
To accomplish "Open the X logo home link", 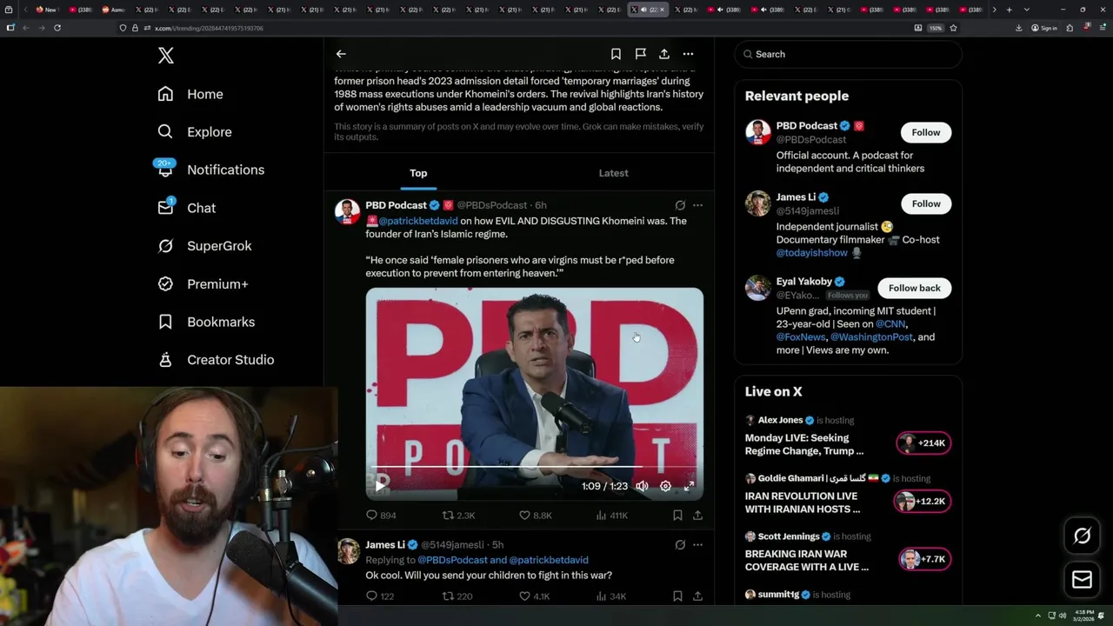I will pyautogui.click(x=166, y=56).
